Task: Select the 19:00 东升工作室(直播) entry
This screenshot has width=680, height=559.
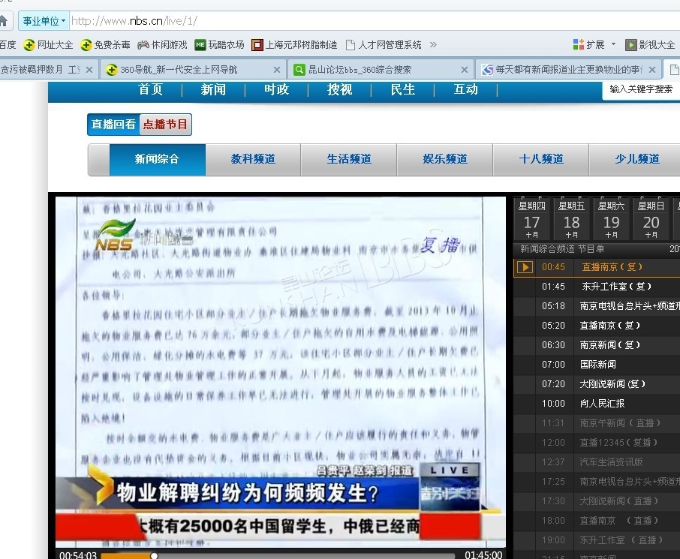Action: [597, 540]
